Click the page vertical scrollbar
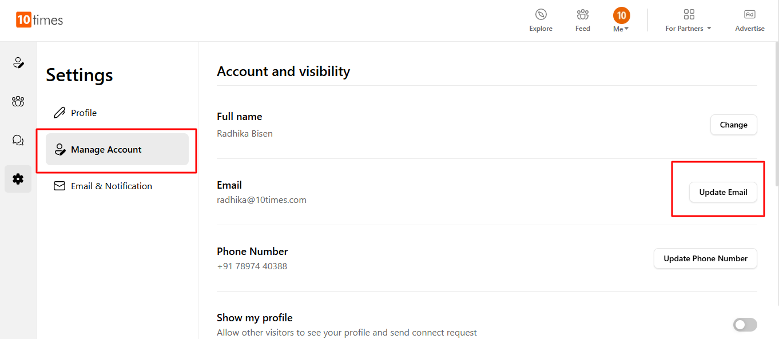The height and width of the screenshot is (339, 779). tap(775, 114)
